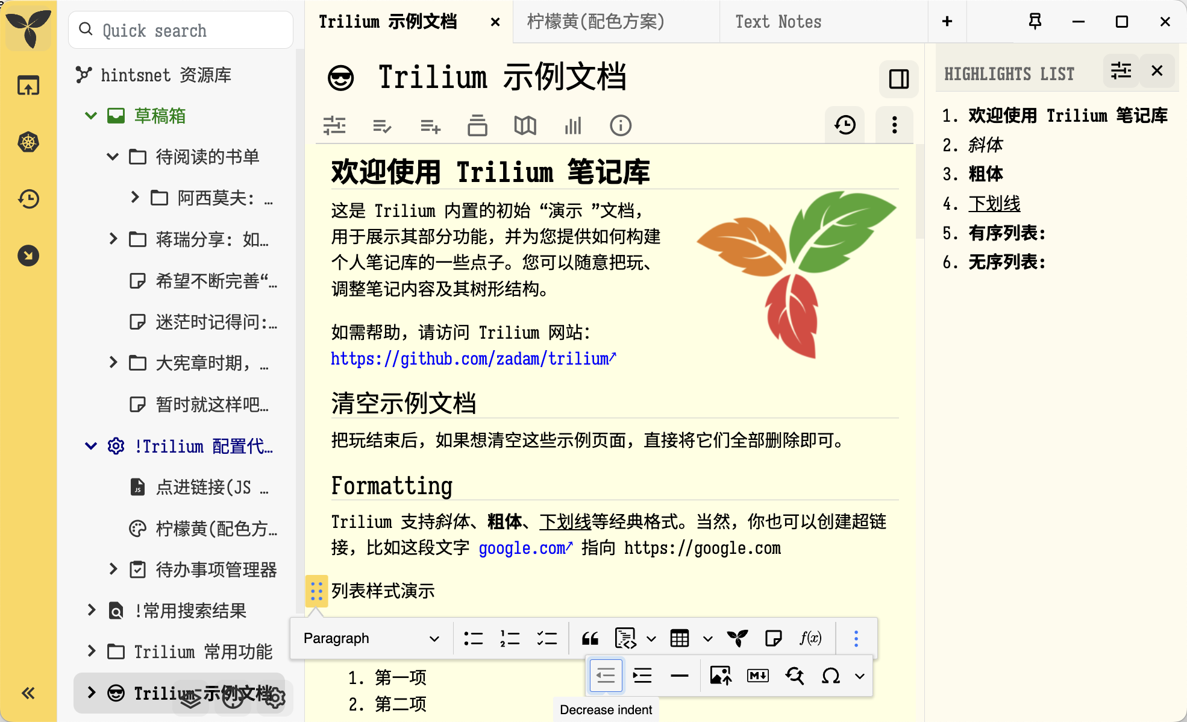Insert horizontal line from toolbar
This screenshot has height=722, width=1187.
point(679,676)
